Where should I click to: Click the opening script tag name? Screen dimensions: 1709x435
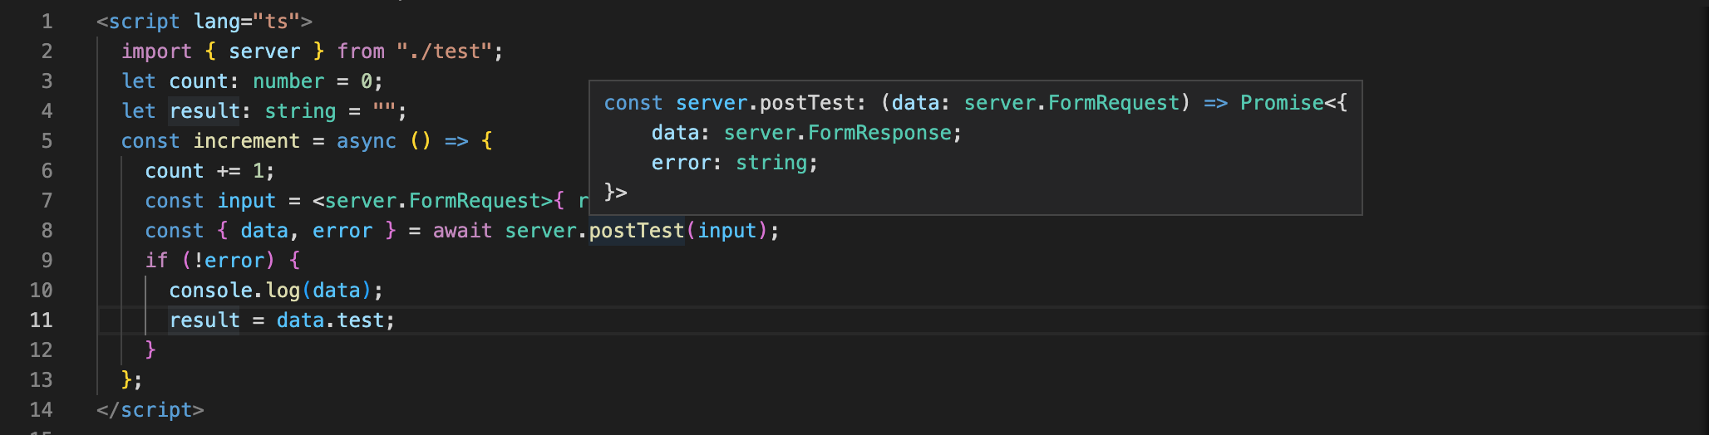click(144, 22)
